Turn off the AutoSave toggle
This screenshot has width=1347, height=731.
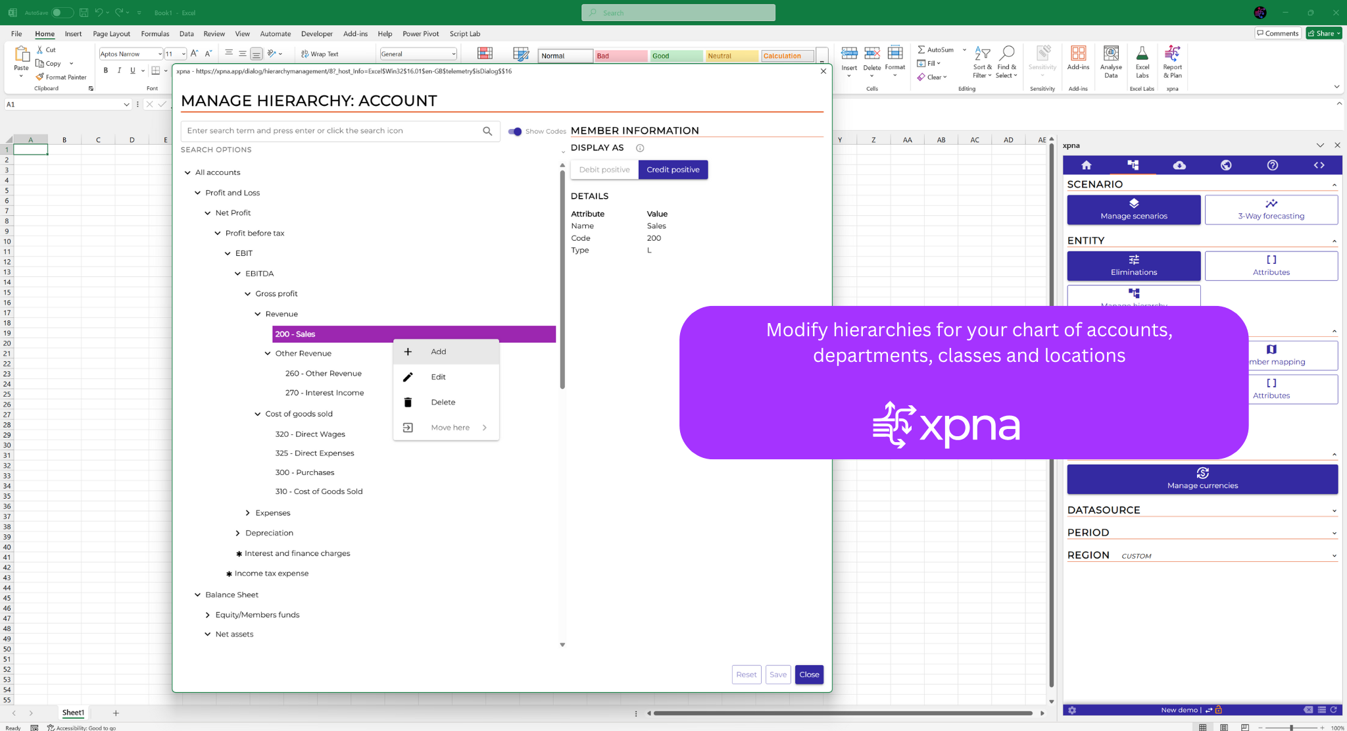tap(62, 13)
